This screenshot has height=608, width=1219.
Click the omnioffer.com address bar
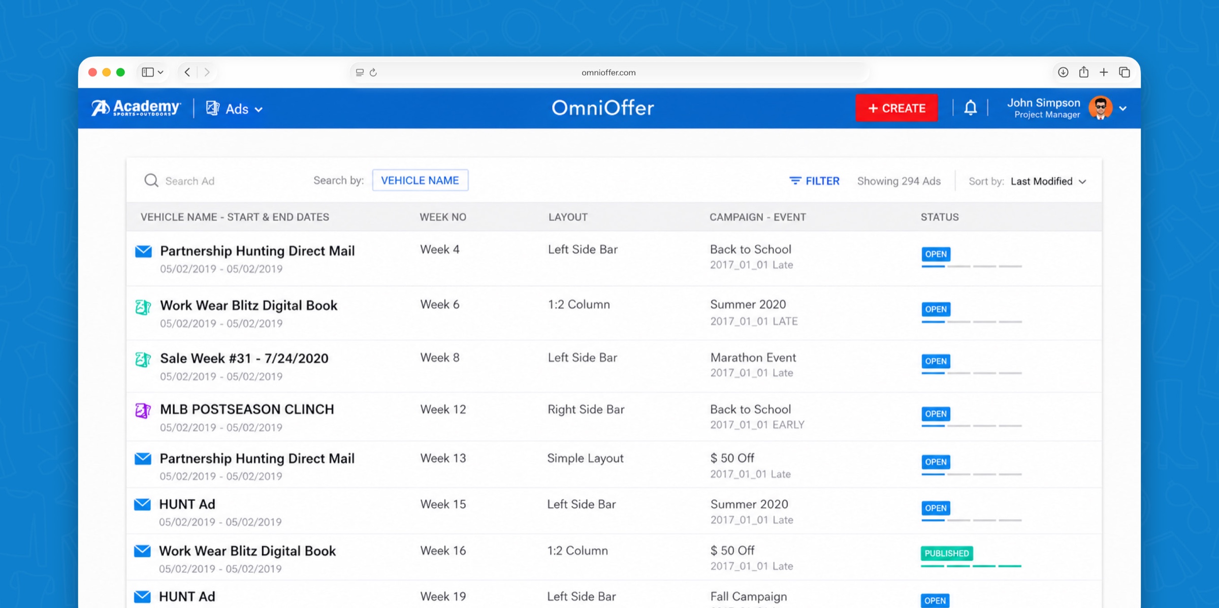pyautogui.click(x=608, y=72)
